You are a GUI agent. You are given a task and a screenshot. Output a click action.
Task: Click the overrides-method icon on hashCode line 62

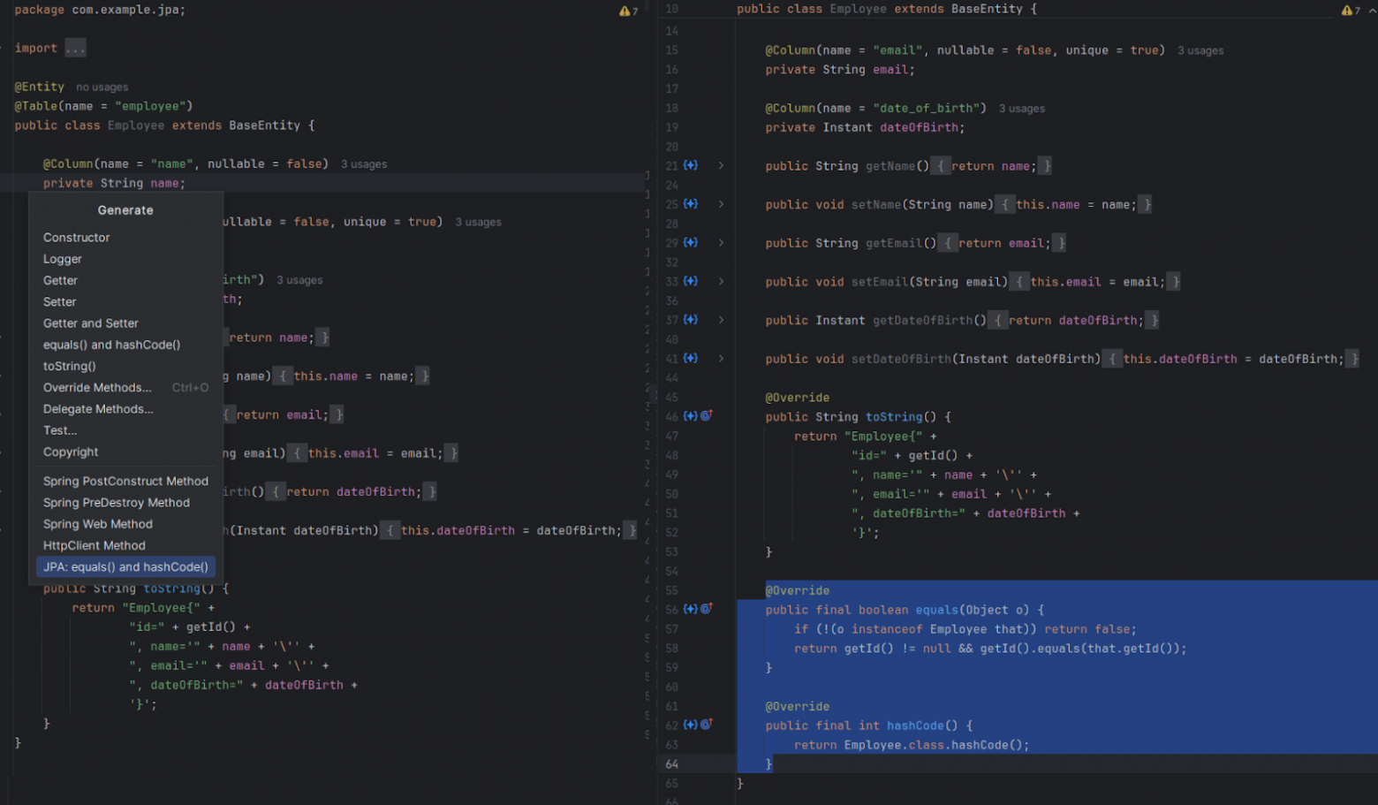pos(707,725)
